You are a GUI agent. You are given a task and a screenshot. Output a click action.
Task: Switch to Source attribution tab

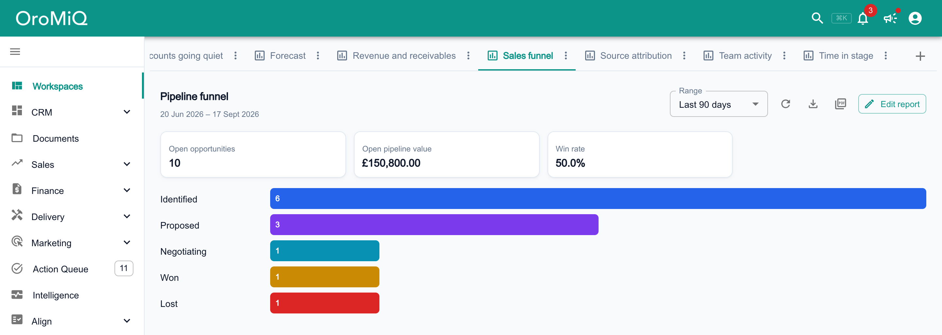(628, 56)
